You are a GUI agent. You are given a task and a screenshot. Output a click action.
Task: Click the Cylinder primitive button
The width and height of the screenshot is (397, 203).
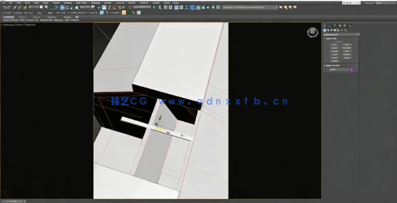(x=335, y=51)
